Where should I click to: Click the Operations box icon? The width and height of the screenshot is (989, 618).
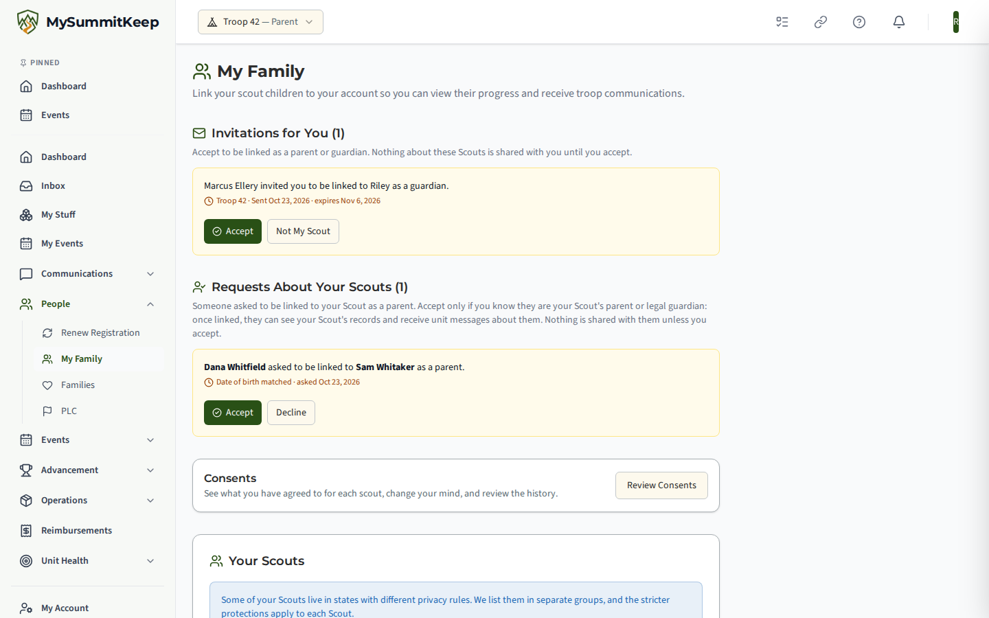[x=26, y=501]
